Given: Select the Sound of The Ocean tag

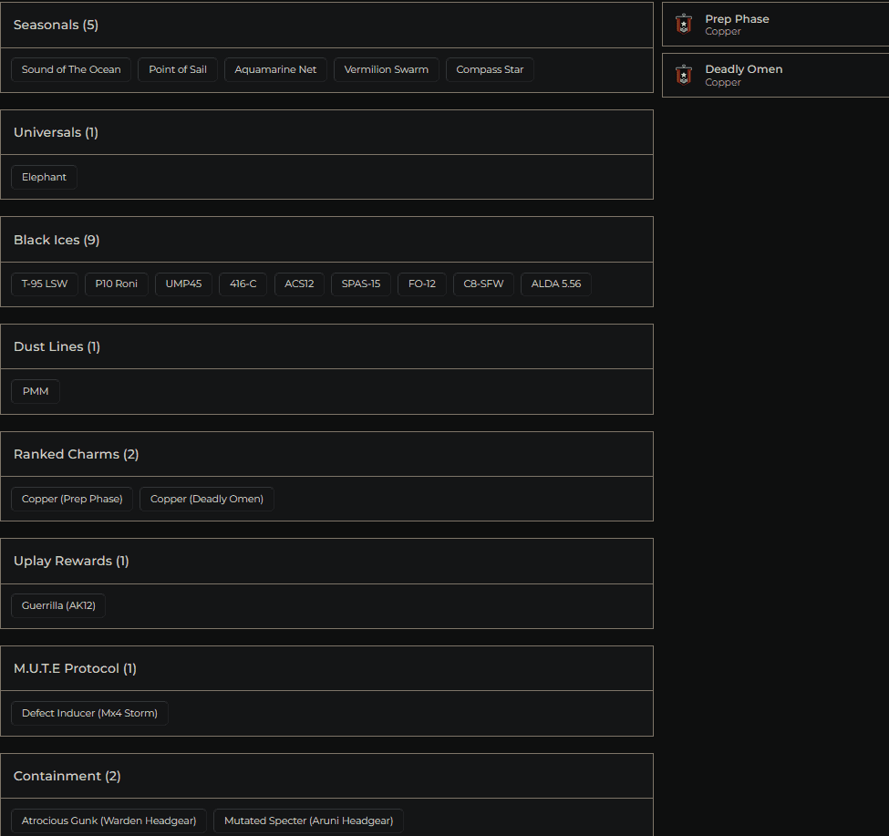Looking at the screenshot, I should [x=71, y=70].
